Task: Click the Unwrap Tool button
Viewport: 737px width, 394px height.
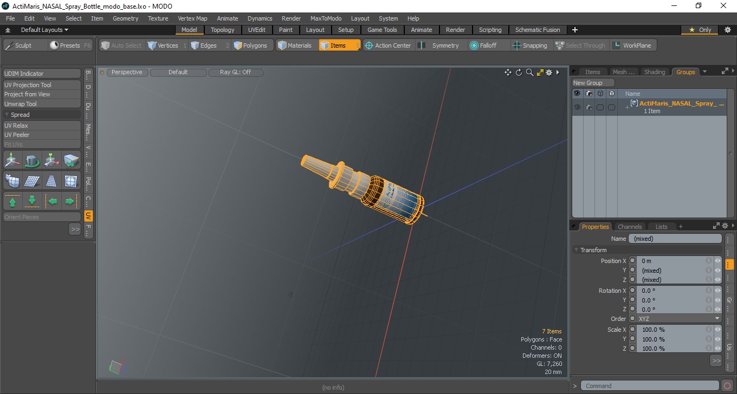Action: (42, 104)
